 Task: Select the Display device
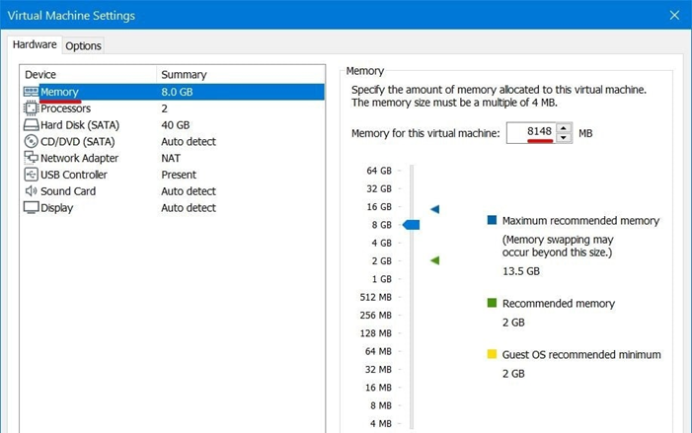tap(173, 208)
